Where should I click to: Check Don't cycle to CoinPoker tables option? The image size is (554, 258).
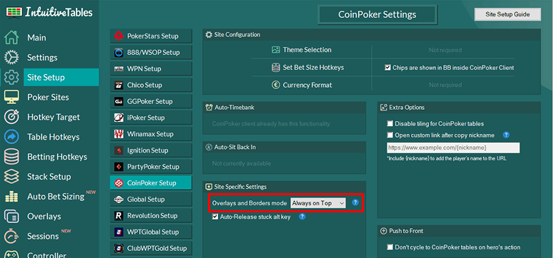[x=390, y=247]
